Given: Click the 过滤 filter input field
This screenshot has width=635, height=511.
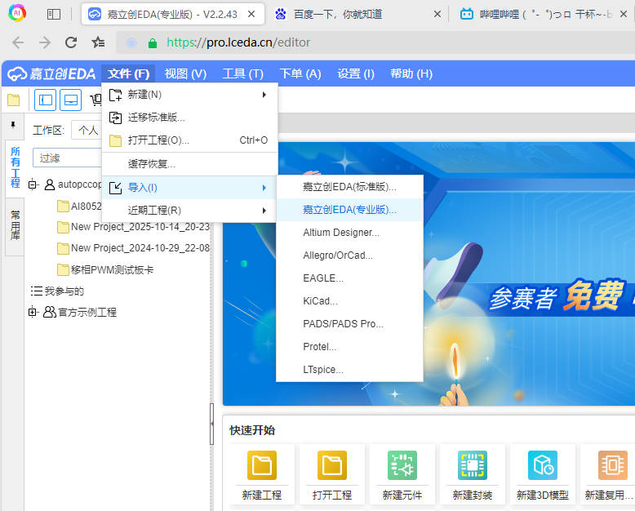Looking at the screenshot, I should click(67, 158).
